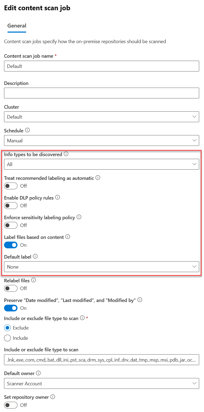Turn off Label files based on content

coord(11,245)
